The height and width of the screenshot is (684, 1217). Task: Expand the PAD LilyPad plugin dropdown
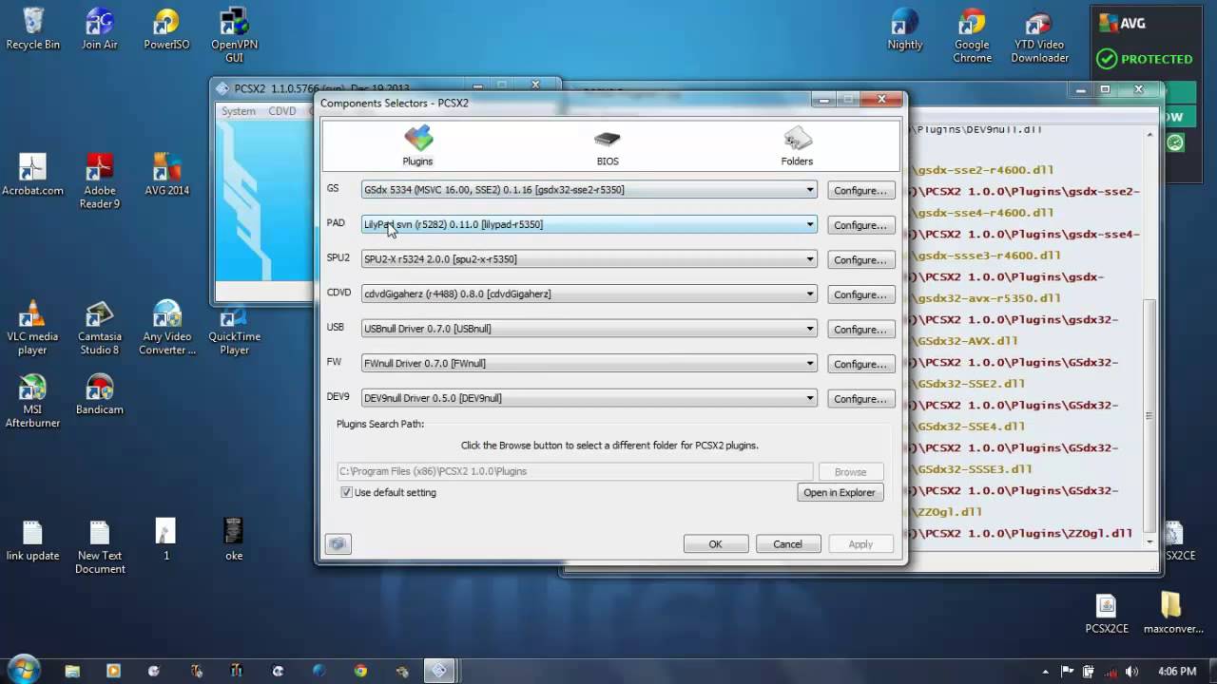coord(589,224)
